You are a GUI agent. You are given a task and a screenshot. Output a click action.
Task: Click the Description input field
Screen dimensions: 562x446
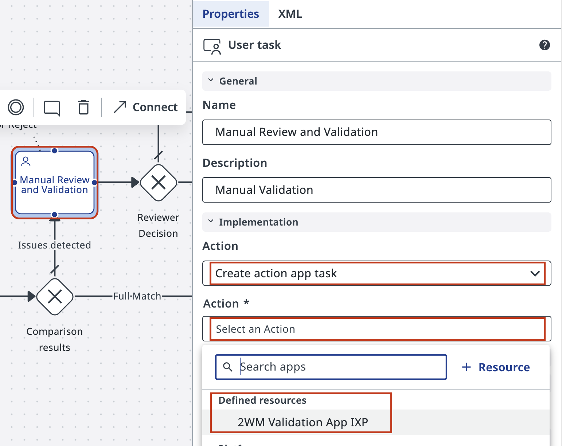[x=377, y=190]
